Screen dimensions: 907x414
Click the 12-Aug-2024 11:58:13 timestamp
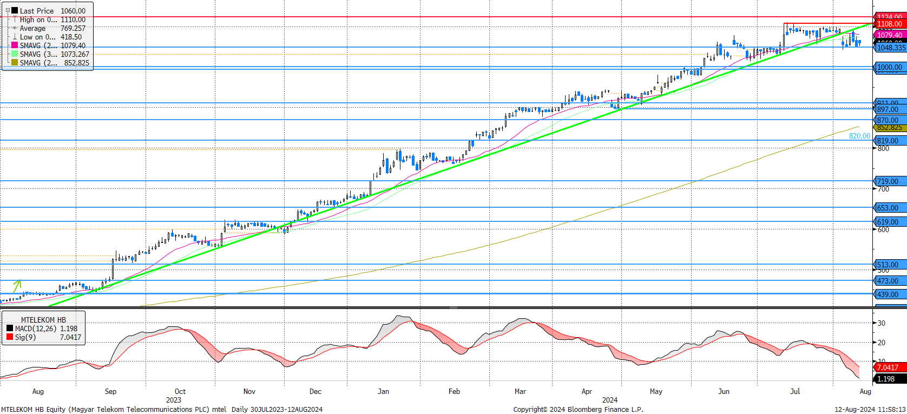pyautogui.click(x=870, y=409)
